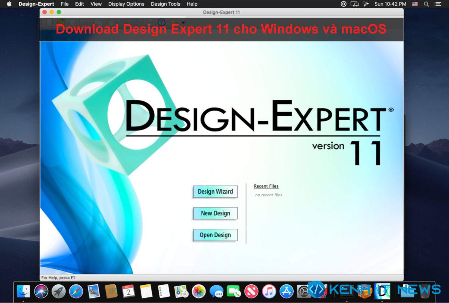The image size is (449, 303).
Task: Open Calendar icon in dock
Action: [x=128, y=291]
